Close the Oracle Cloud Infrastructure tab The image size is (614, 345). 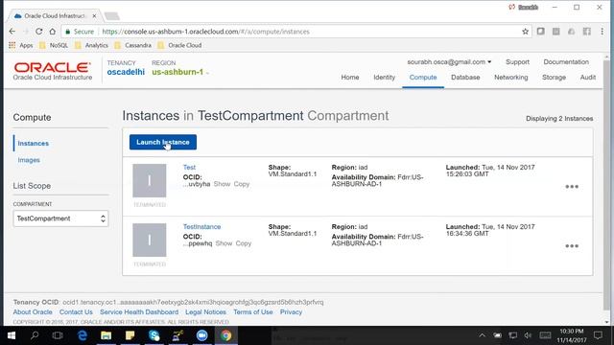pos(94,16)
